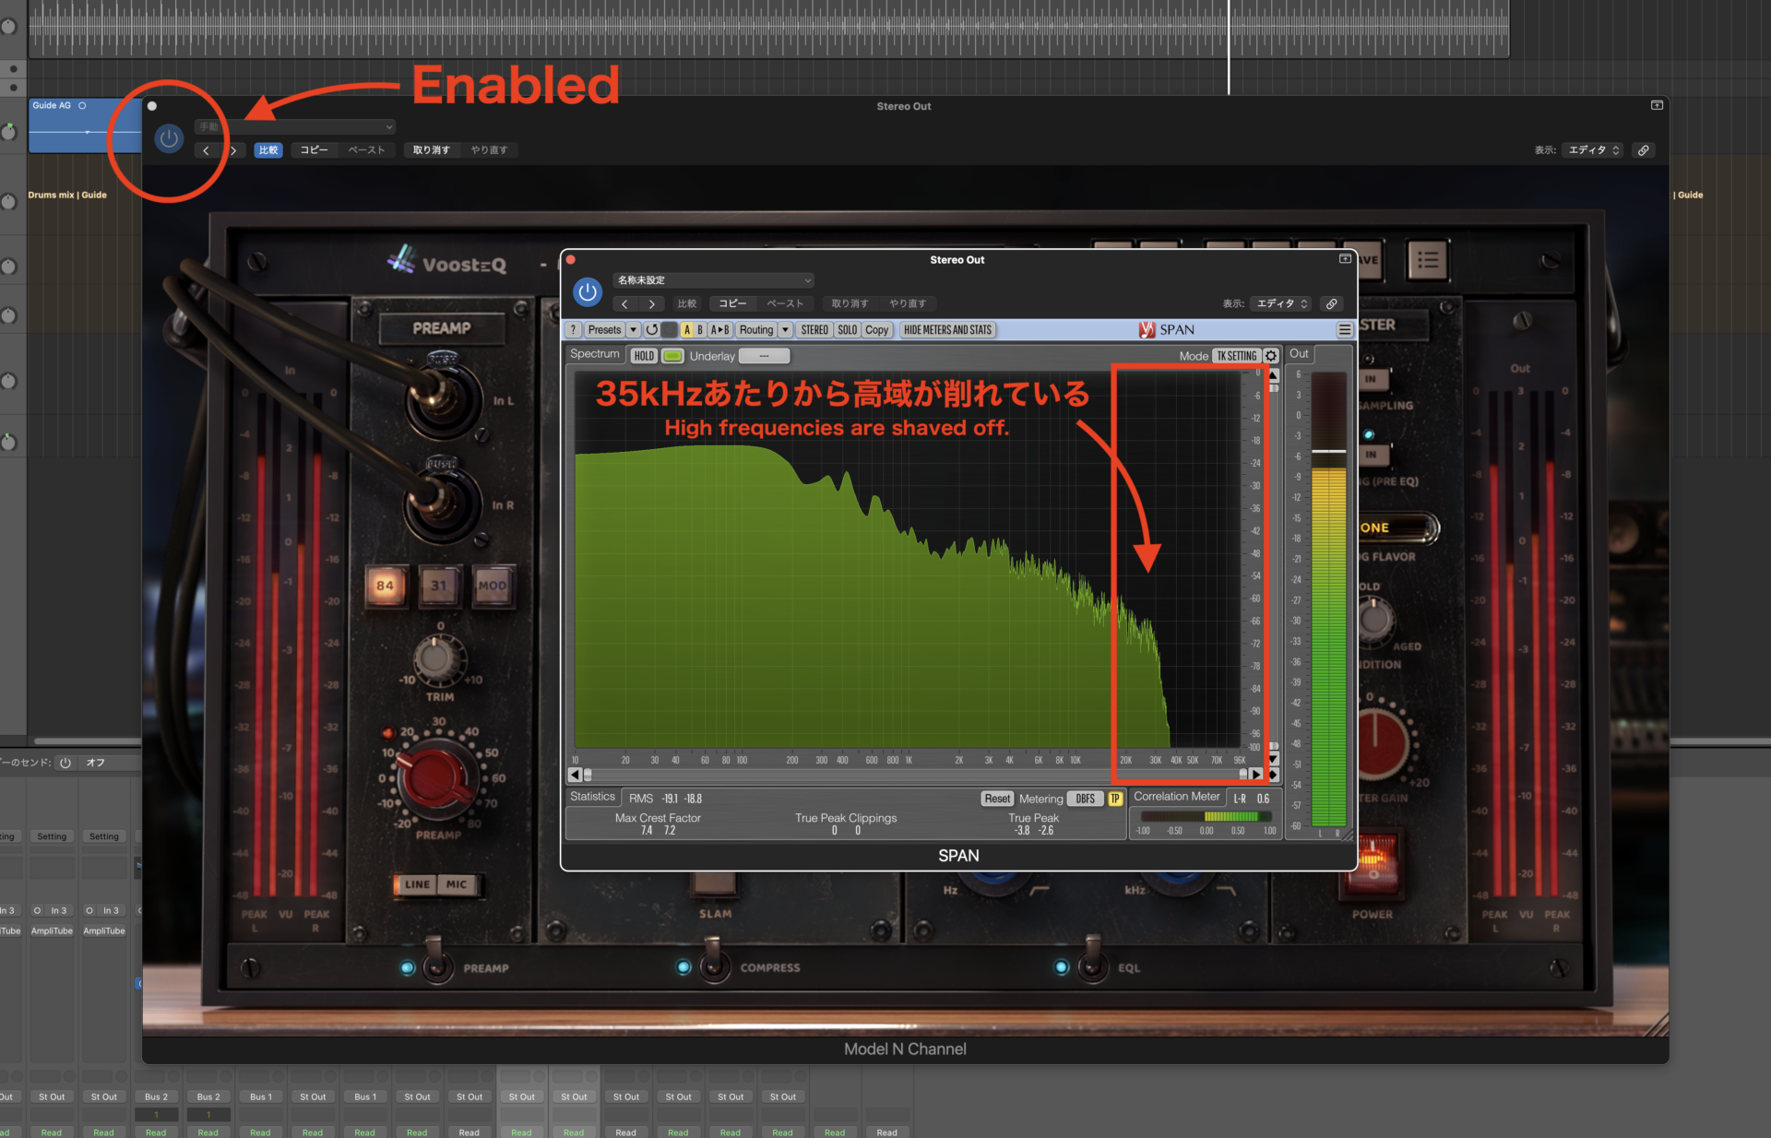Flip the COMPRESS section switch
Image resolution: width=1771 pixels, height=1138 pixels.
tap(714, 962)
